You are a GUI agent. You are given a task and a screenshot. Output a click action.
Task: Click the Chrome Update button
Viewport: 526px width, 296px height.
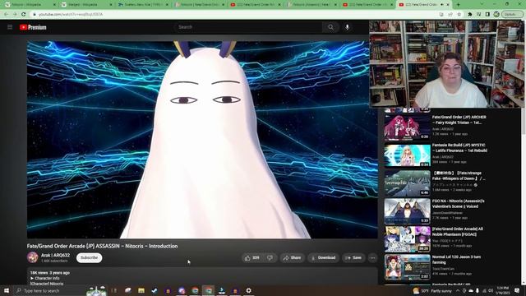pos(512,15)
